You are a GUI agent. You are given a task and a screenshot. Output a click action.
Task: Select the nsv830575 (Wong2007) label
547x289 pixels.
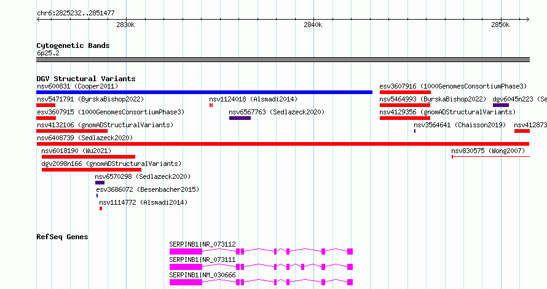pos(488,151)
